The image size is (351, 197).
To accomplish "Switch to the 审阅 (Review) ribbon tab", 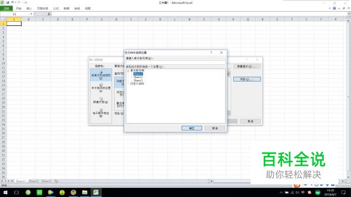I will pyautogui.click(x=77, y=9).
